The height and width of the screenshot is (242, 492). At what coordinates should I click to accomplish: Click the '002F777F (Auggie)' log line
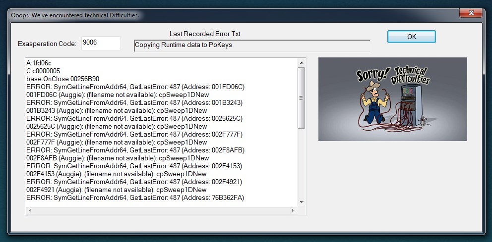pyautogui.click(x=116, y=142)
